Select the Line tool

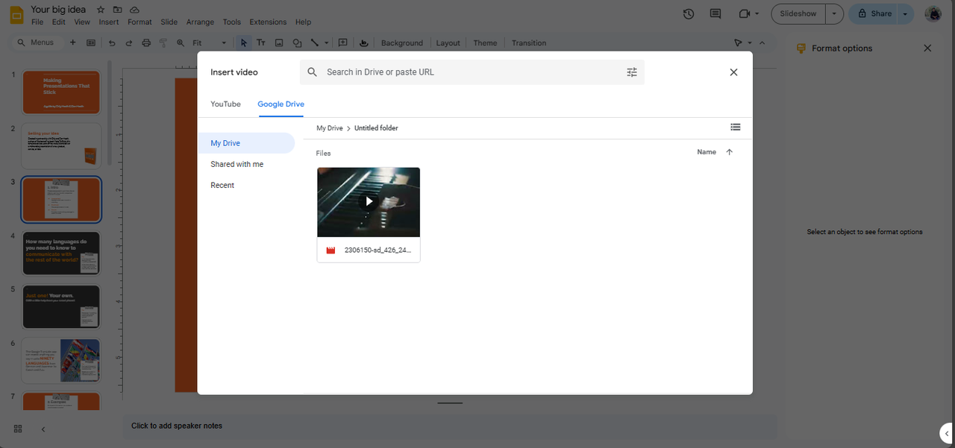point(314,43)
